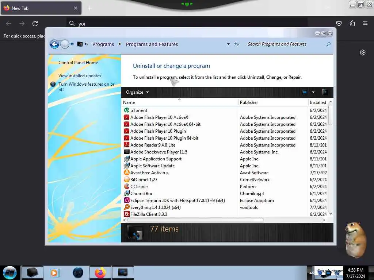Click the vertical scrollbar thumb of program list
374x280 pixels.
click(x=330, y=115)
